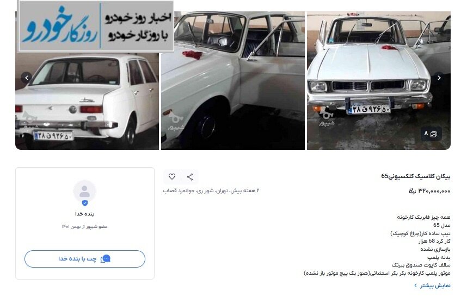The image size is (473, 298).
Task: Click the heart favorite icon
Action: pyautogui.click(x=172, y=177)
